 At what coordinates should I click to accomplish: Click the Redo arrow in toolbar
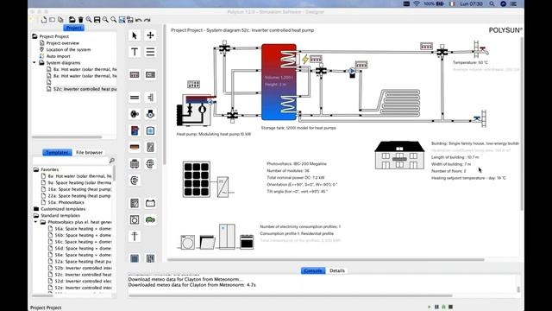point(147,20)
